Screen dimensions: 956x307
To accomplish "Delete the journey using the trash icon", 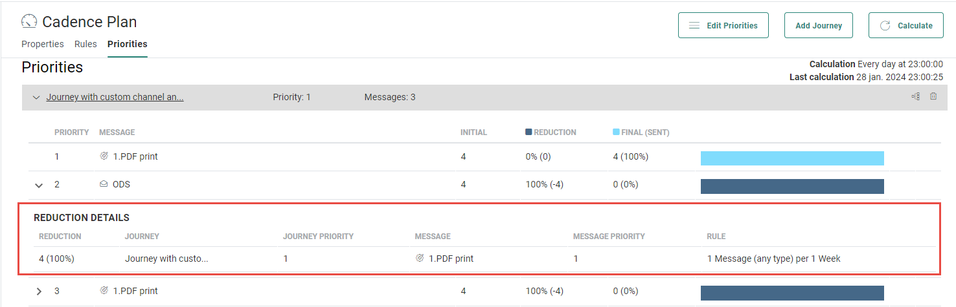I will pos(933,97).
